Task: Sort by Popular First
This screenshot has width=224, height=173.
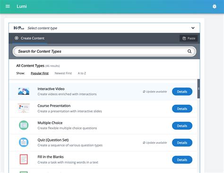Action: pos(40,73)
